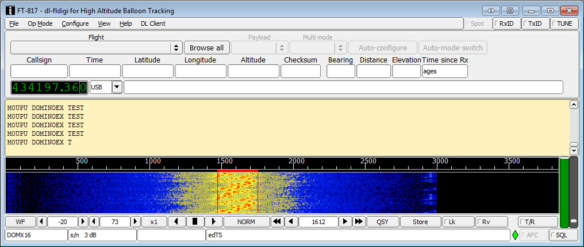Screen dimensions: 584x247
Task: Click the Longitude field
Action: (x=201, y=71)
